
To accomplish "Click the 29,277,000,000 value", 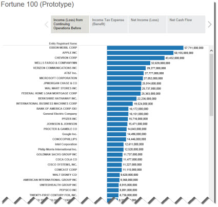I will (x=156, y=68).
